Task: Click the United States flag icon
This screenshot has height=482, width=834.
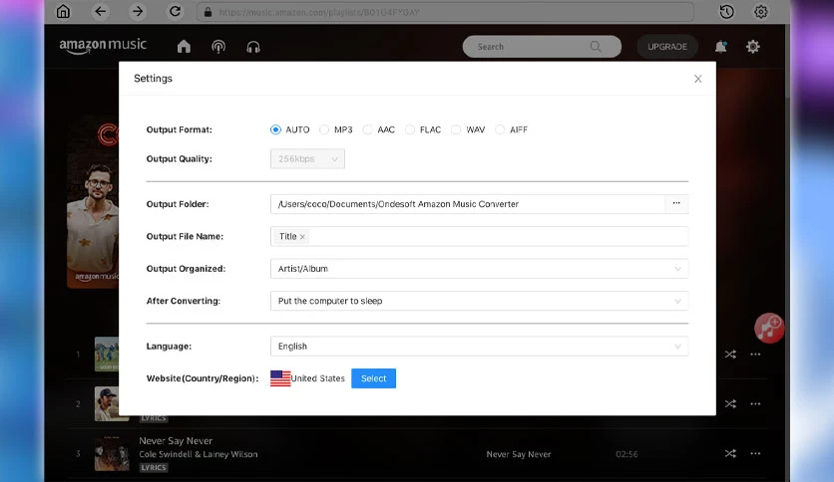Action: (x=280, y=378)
